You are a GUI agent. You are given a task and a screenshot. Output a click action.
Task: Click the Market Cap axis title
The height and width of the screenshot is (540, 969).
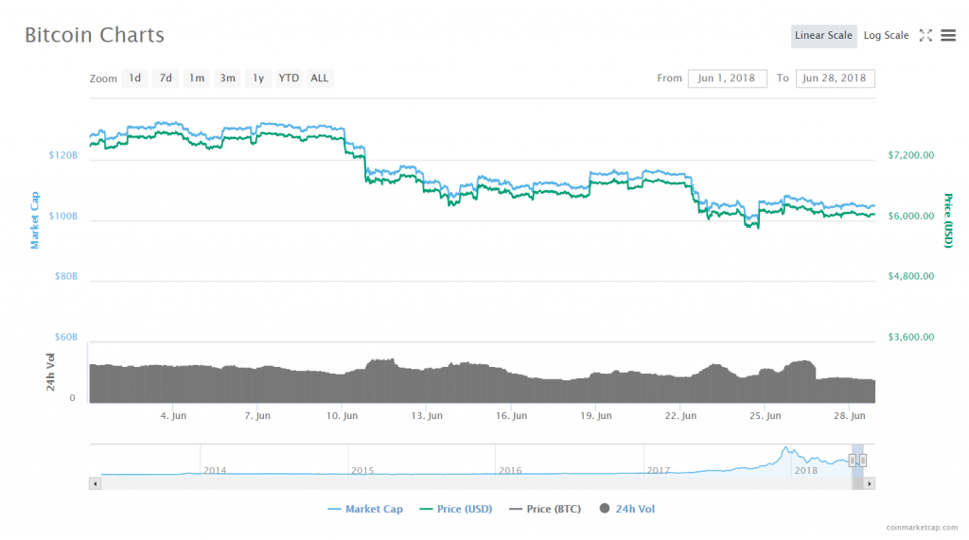pyautogui.click(x=35, y=220)
